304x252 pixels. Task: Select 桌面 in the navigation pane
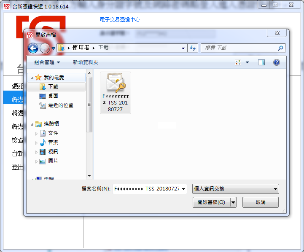(x=53, y=96)
